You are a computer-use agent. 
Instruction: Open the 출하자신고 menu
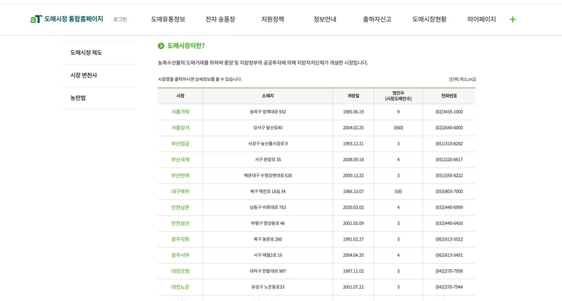tap(377, 20)
